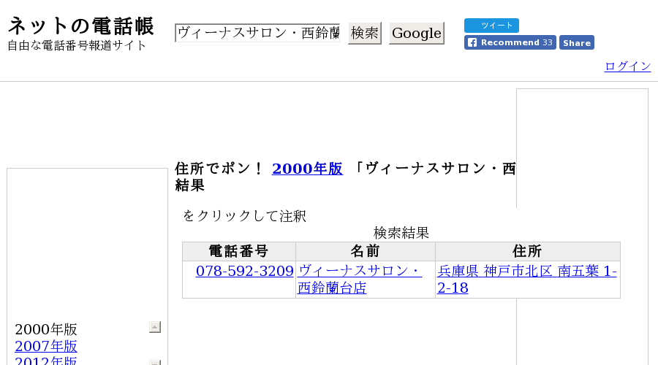This screenshot has height=365, width=658.
Task: Open ヴィーナスサロン・西鈴蘭台店 name link
Action: 360,280
